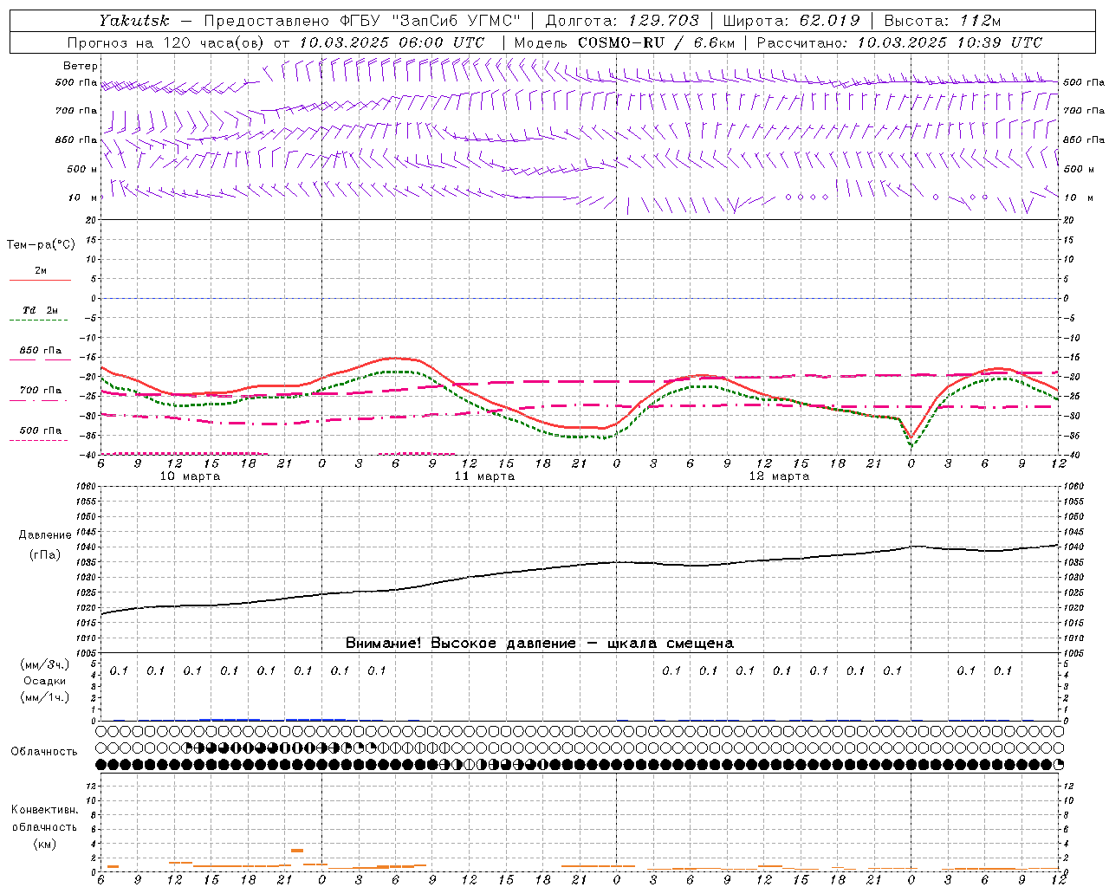Select the 'Предоставлено ФГБУ "ЗапСиб УГМС"' provider text
Screen dimensions: 1109x887
(x=362, y=21)
